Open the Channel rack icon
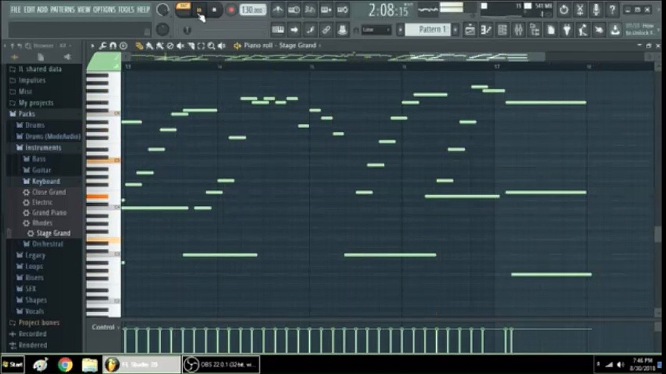666x374 pixels. [x=502, y=30]
